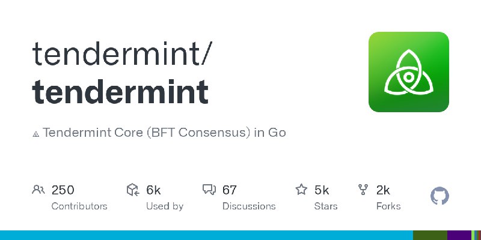Click the GitHub octocat icon
Image resolution: width=481 pixels, height=240 pixels.
440,196
